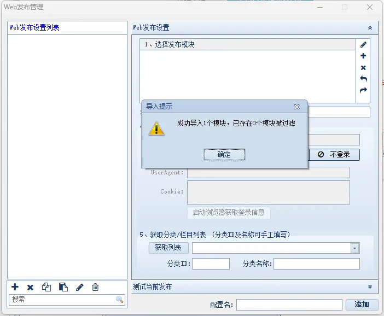Screen dimensions: 384x316
Task: Click the 不登录 button
Action: [334, 155]
